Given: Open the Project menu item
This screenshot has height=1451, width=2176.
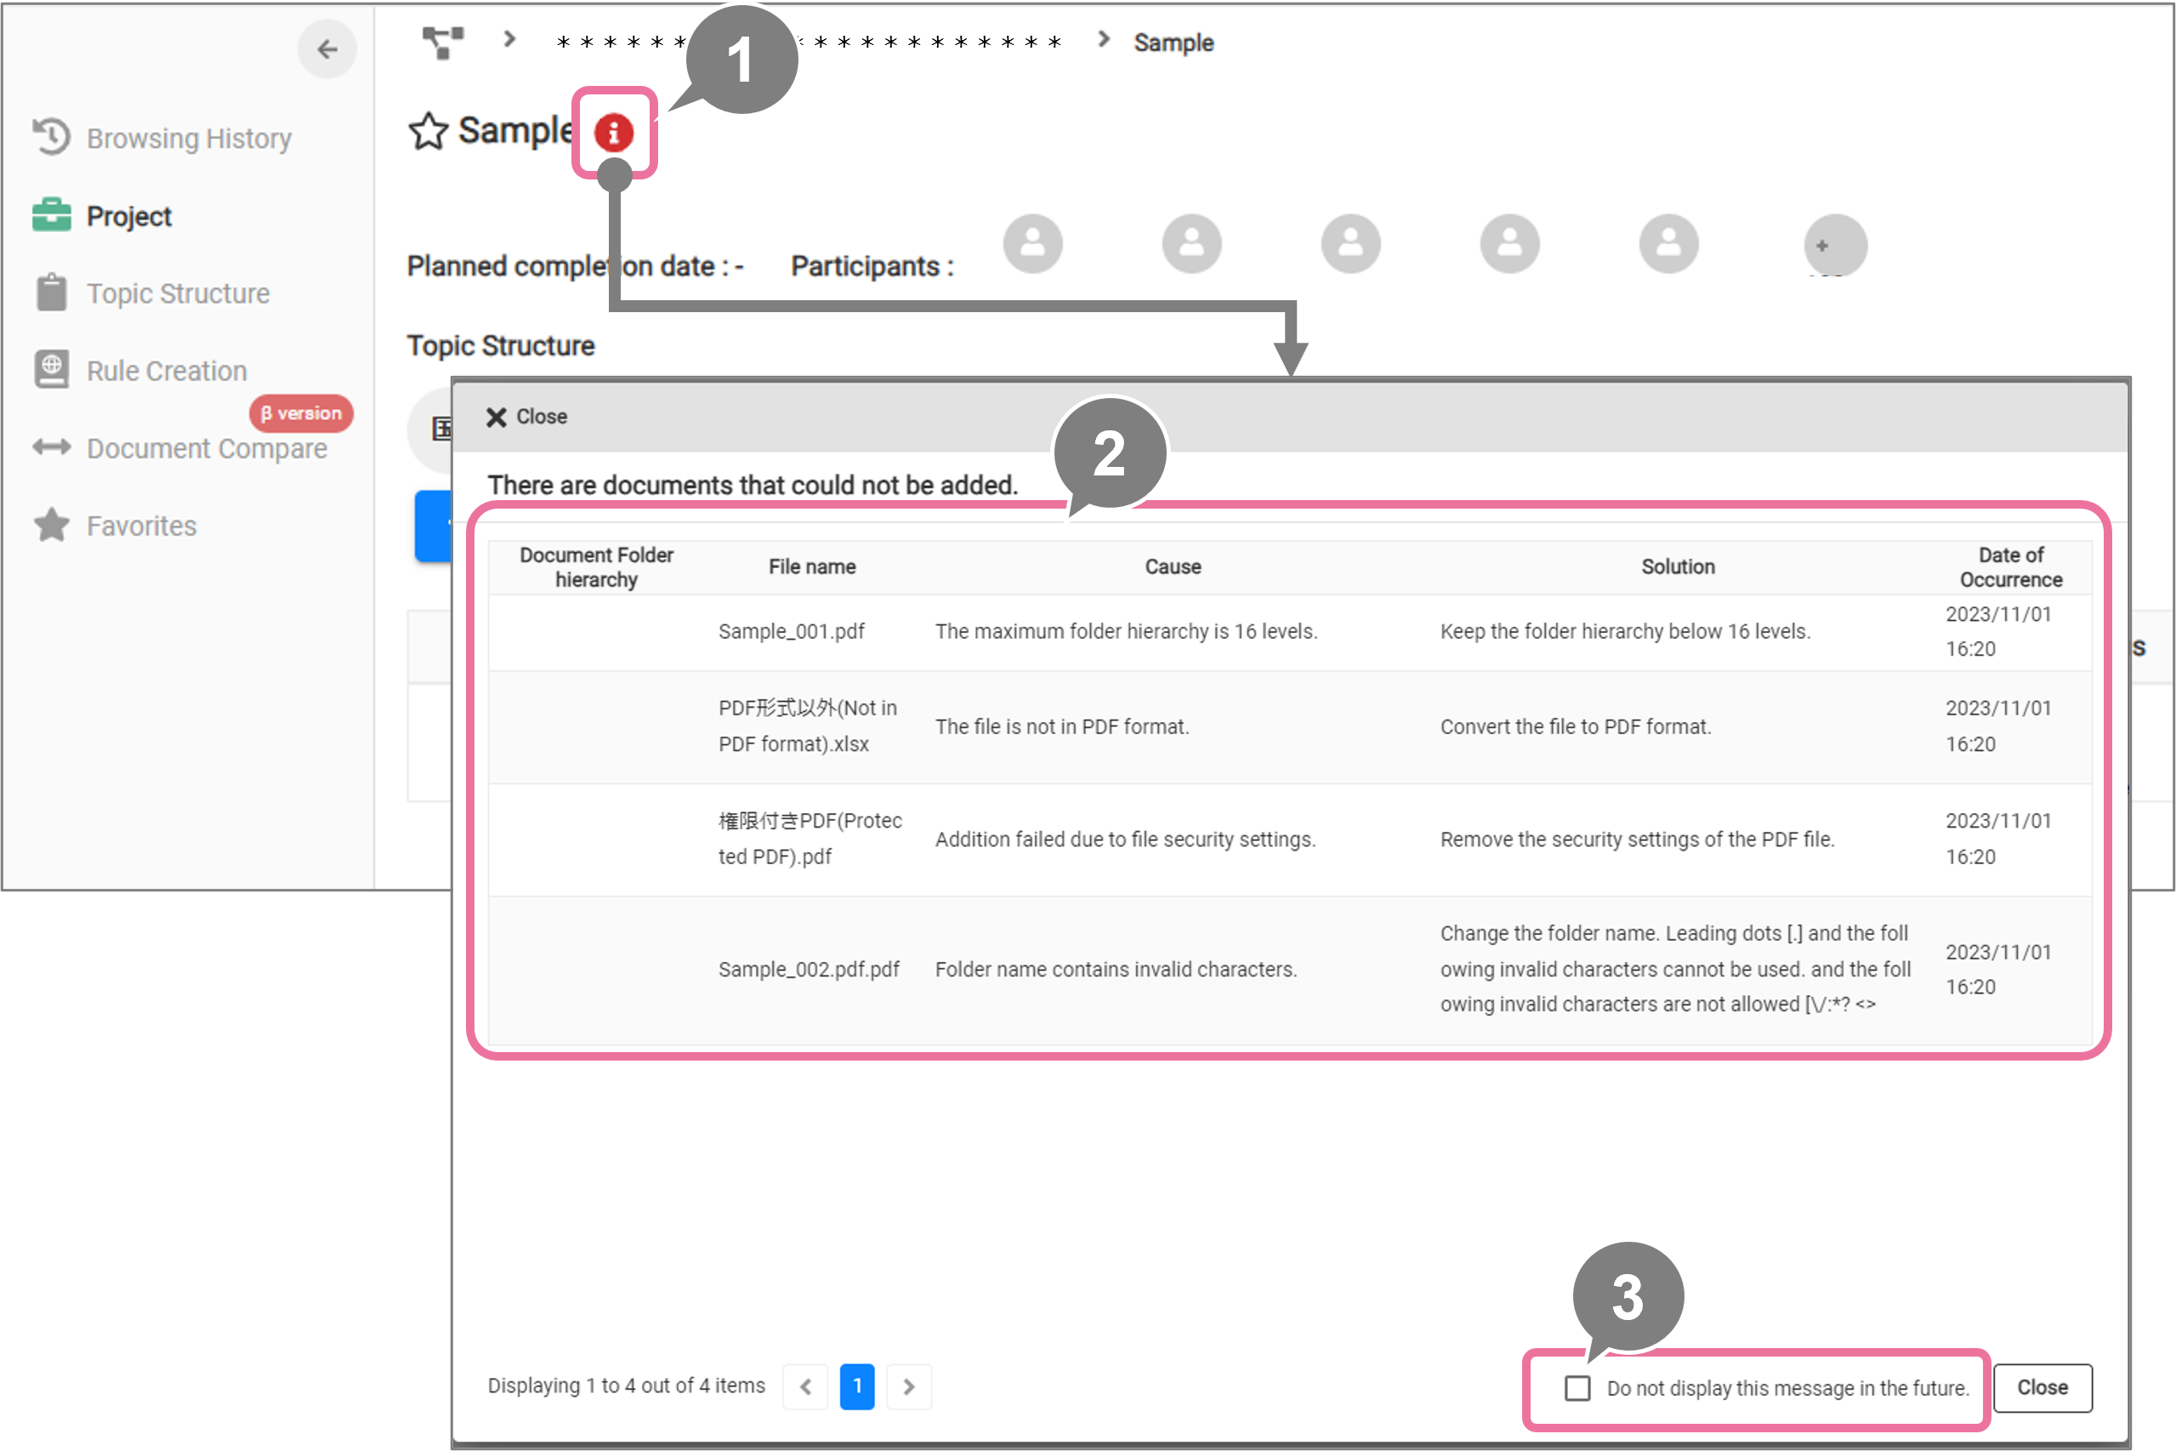Looking at the screenshot, I should pos(128,216).
